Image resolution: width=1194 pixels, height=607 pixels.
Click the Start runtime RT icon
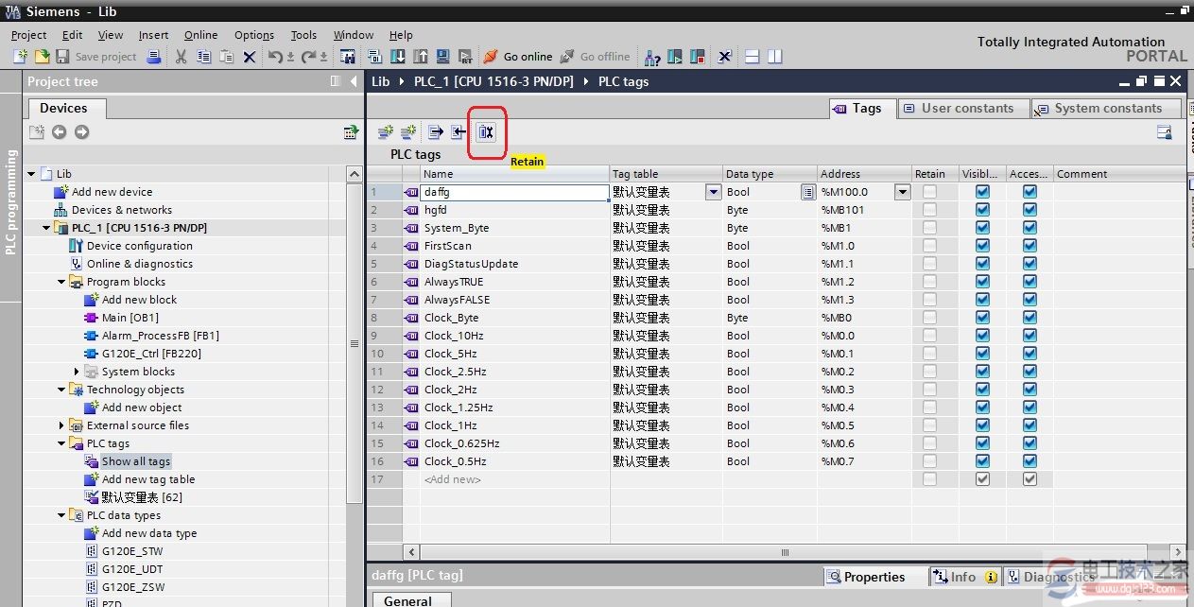tap(465, 57)
